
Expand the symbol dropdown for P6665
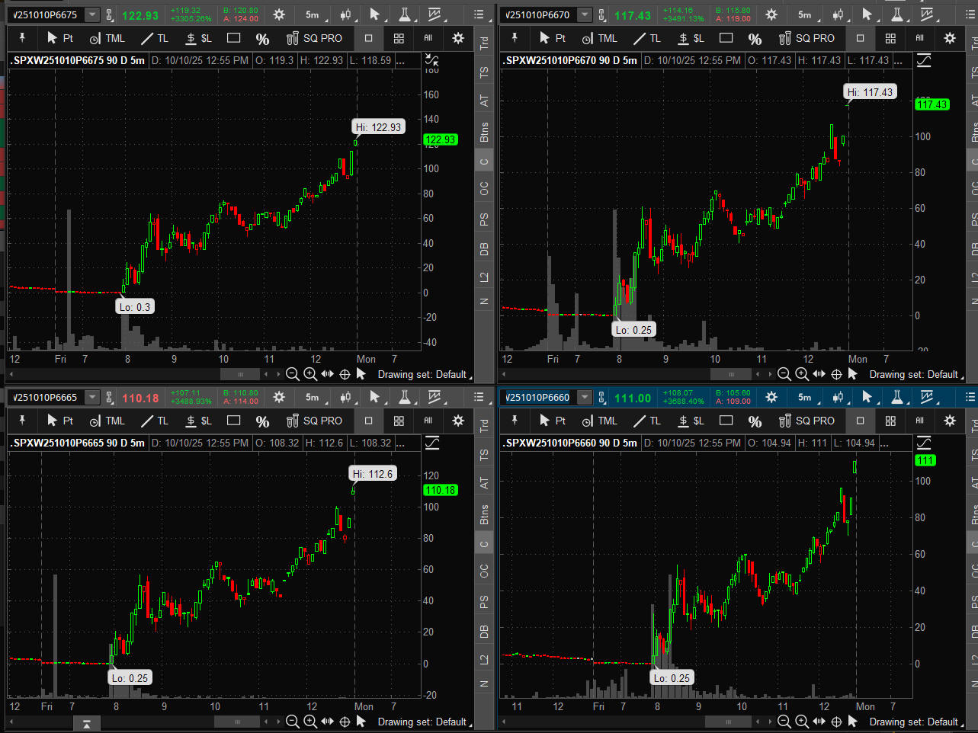pos(91,397)
